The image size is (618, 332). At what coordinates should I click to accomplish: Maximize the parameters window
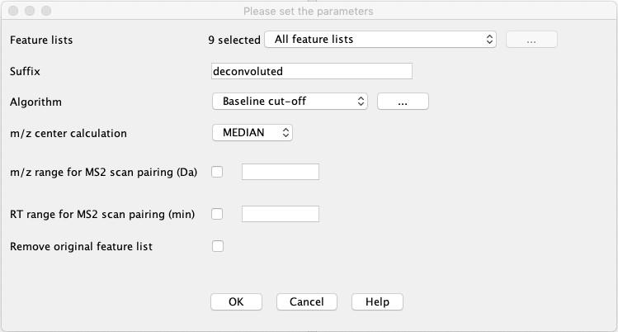45,11
